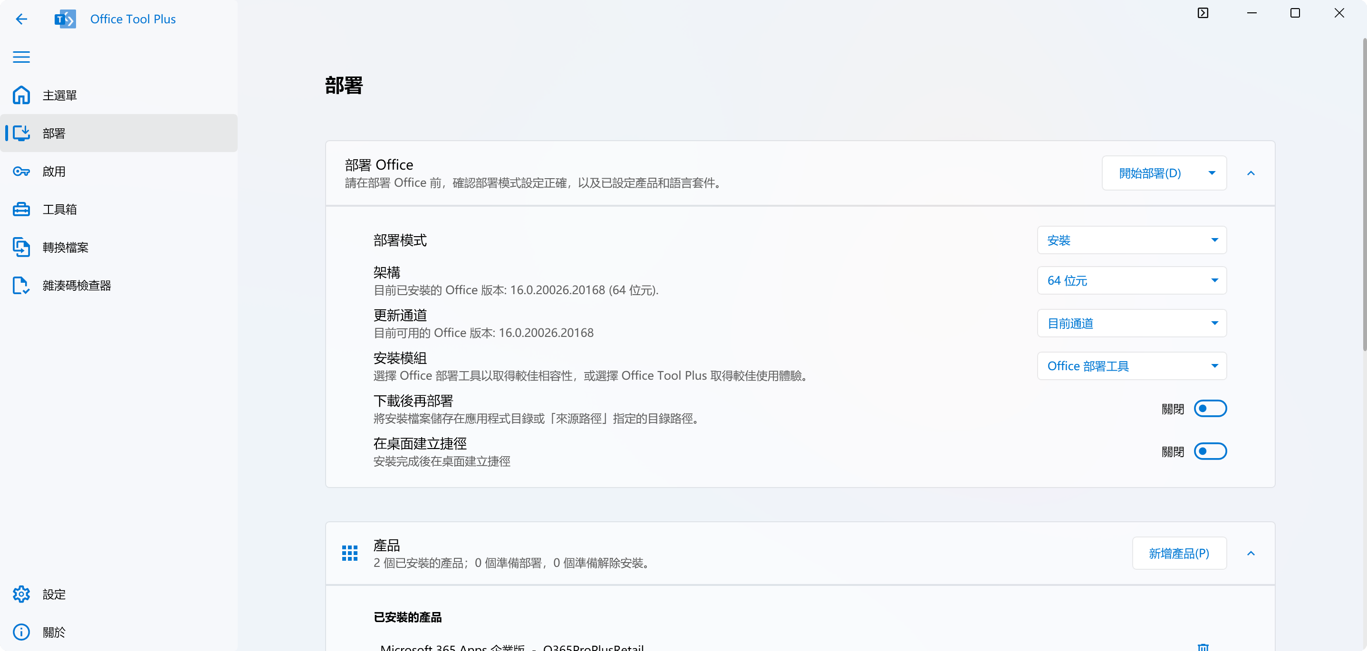Toggle the hamburger navigation menu
Viewport: 1367px width, 651px height.
coord(21,57)
